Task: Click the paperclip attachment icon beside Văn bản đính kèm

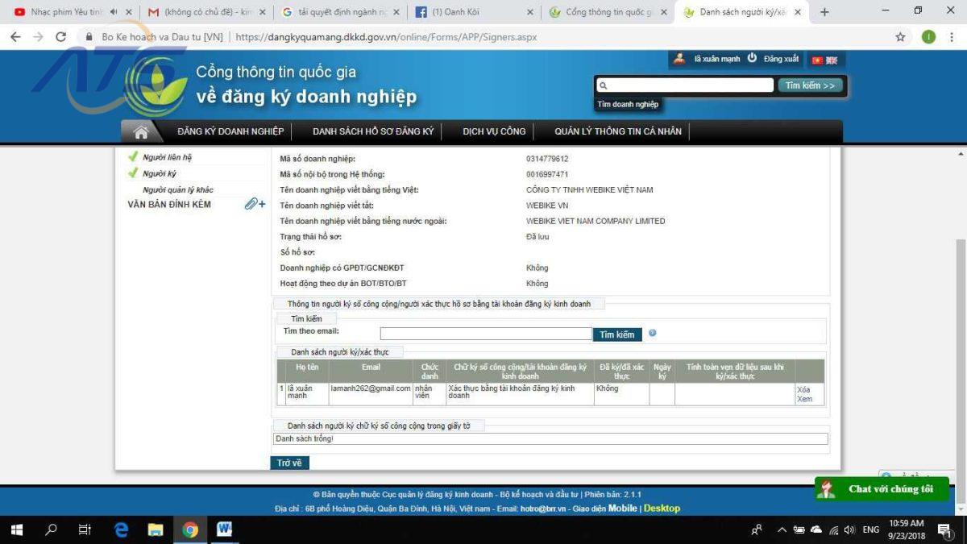Action: (x=254, y=205)
